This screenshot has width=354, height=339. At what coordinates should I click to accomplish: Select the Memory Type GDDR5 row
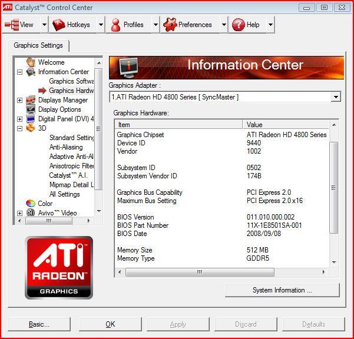pyautogui.click(x=222, y=258)
